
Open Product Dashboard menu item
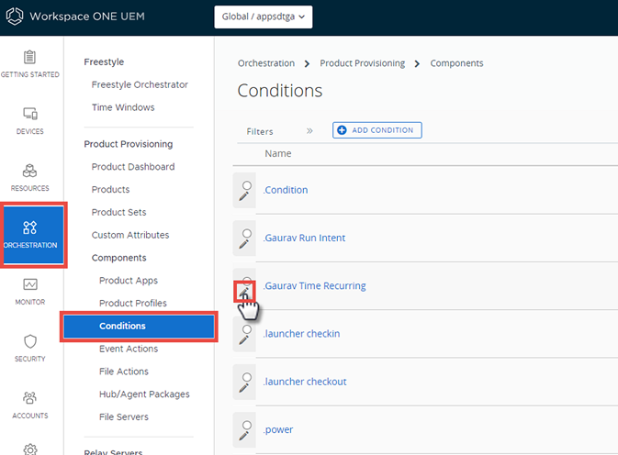click(133, 167)
